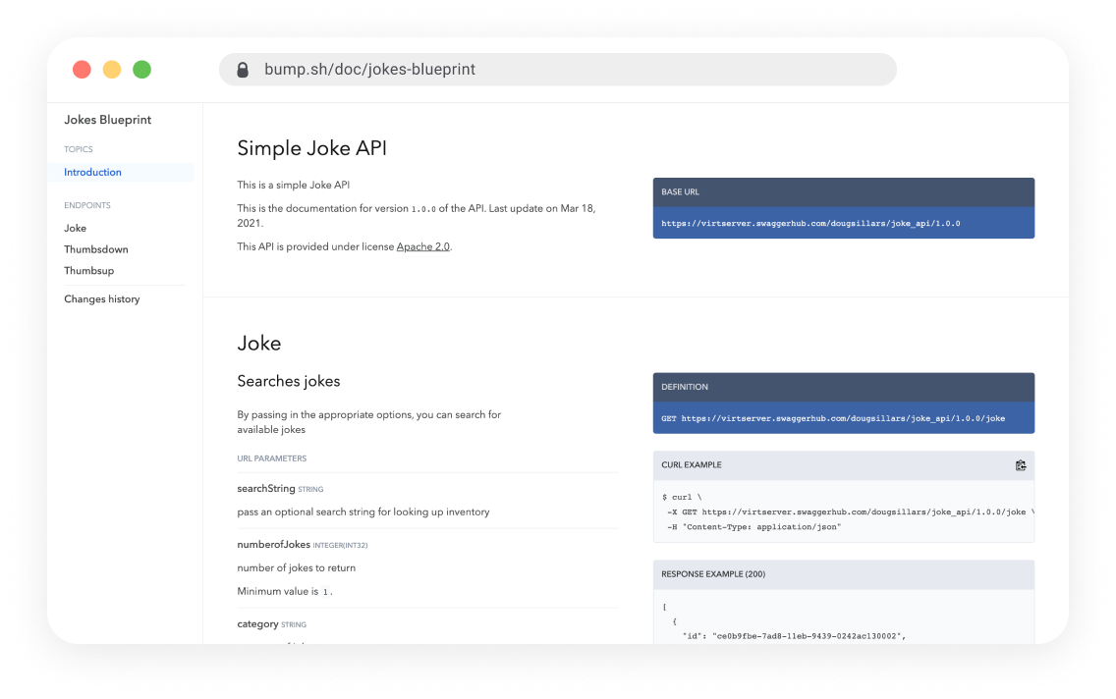Click the Searches jokes heading
The height and width of the screenshot is (699, 1116).
point(289,381)
